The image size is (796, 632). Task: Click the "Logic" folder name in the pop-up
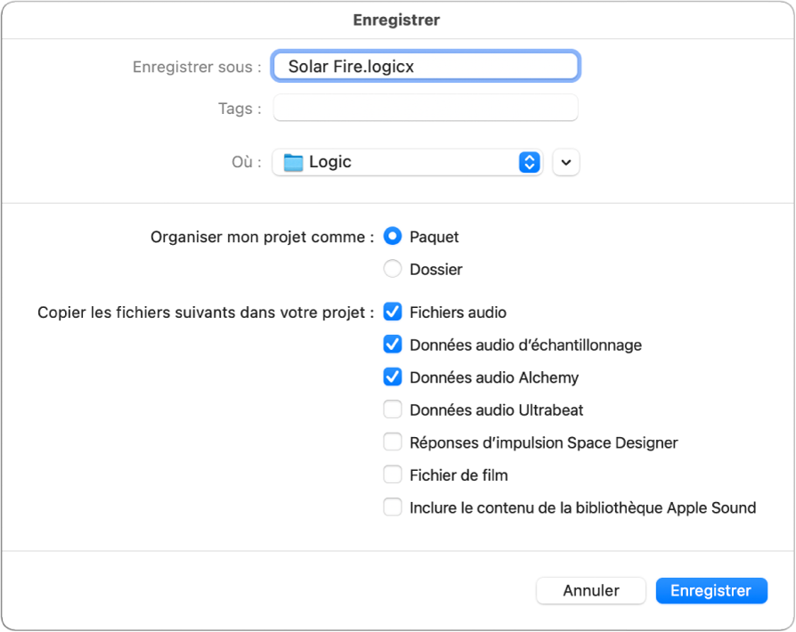329,162
